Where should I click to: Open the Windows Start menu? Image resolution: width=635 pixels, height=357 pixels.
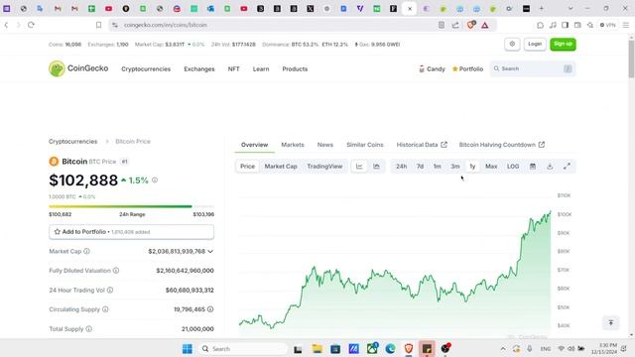pos(188,348)
